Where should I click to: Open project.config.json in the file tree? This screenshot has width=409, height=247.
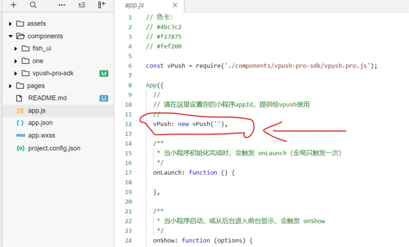(x=54, y=148)
